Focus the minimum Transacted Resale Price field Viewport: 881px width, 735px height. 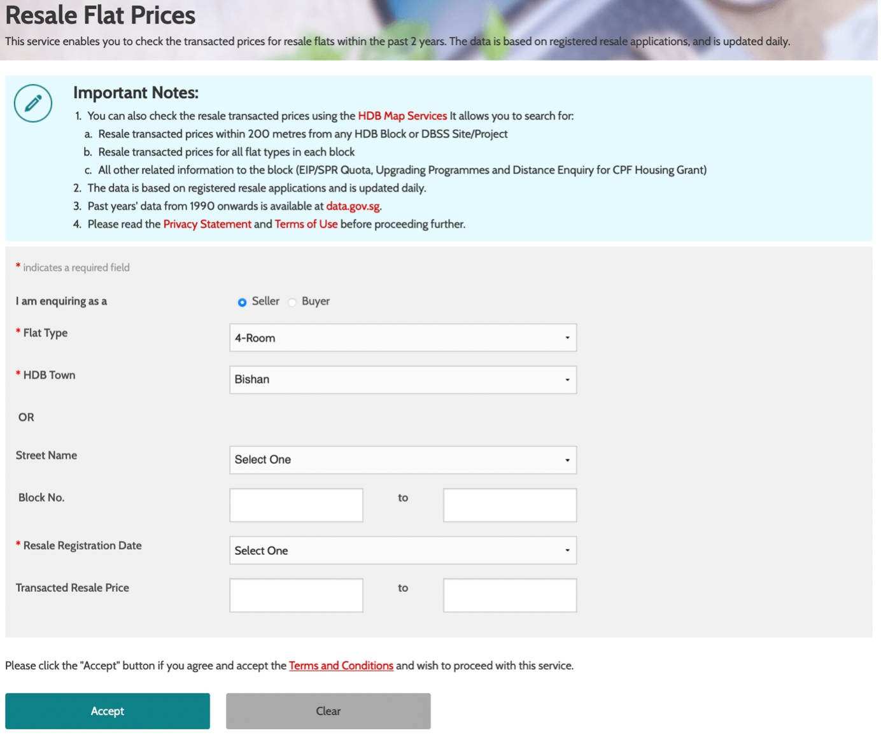296,596
